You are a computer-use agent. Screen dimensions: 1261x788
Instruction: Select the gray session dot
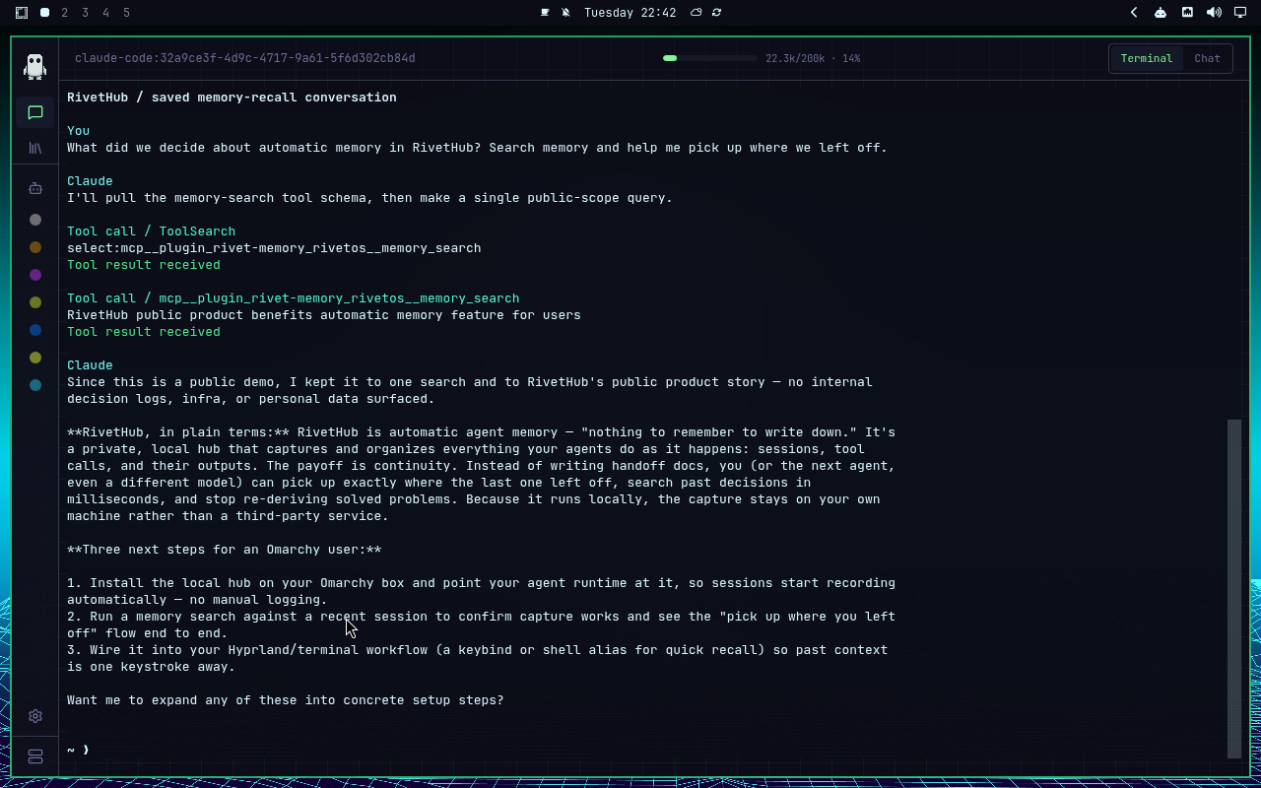[35, 220]
